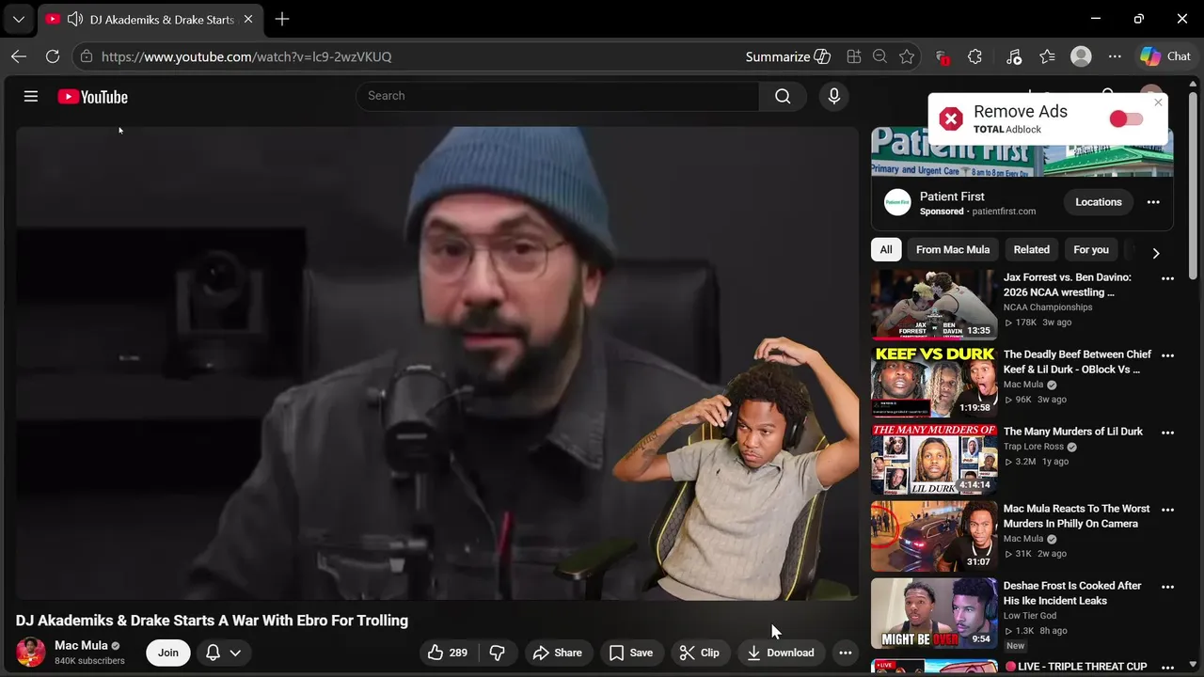Open Mac Mula channel name link
1204x677 pixels.
81,645
